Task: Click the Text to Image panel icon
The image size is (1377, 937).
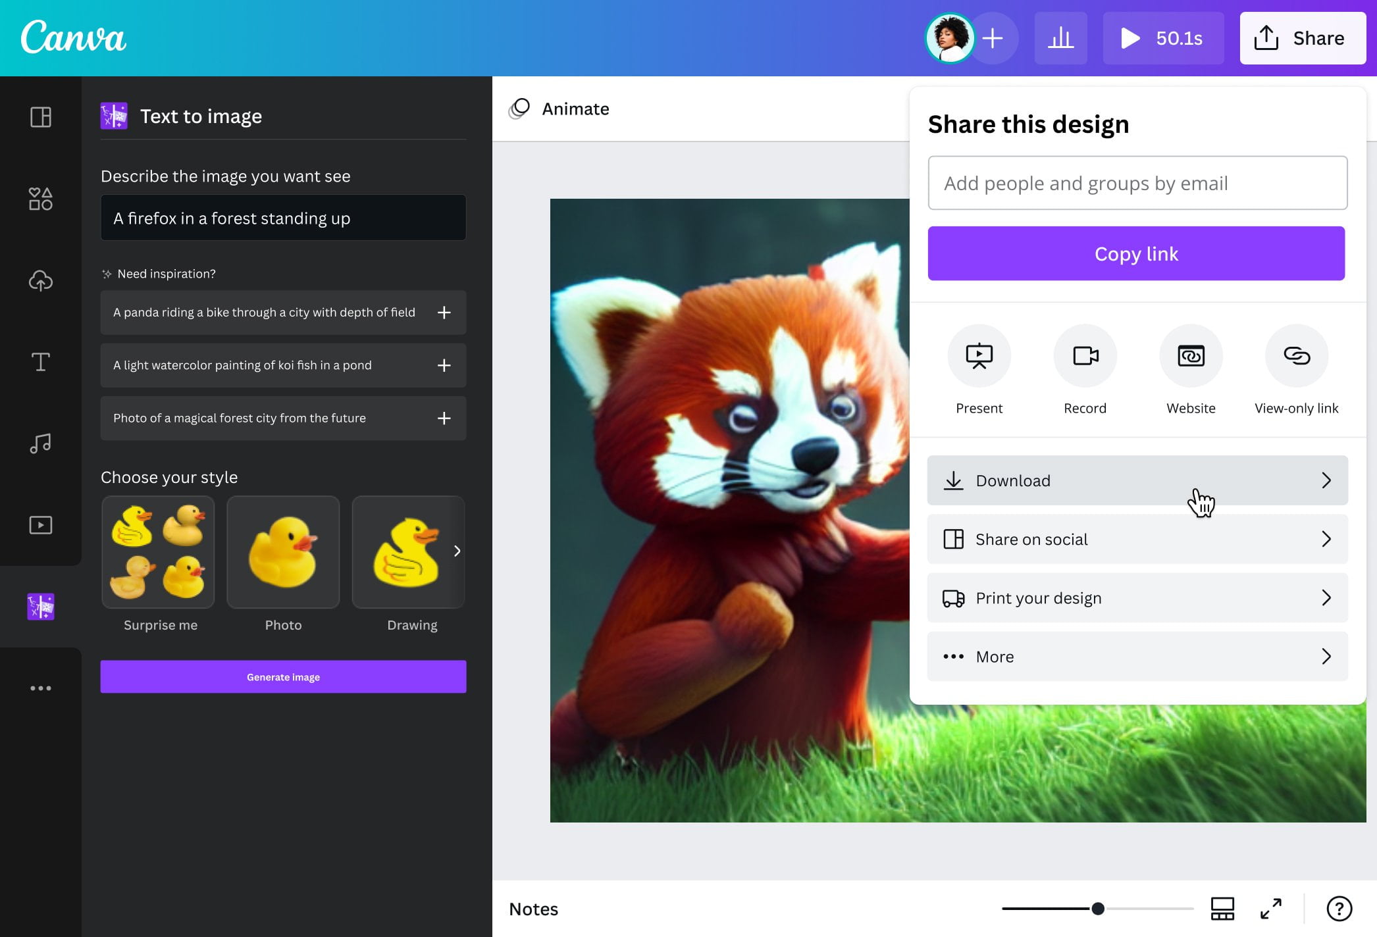Action: tap(41, 607)
